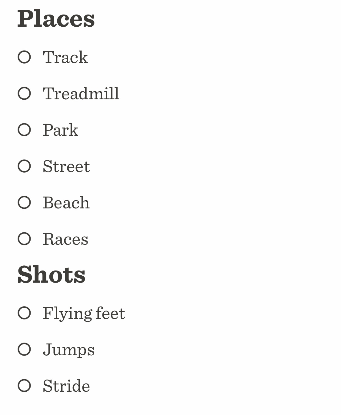Toggle the circle beside Street
This screenshot has width=341, height=415.
(x=24, y=166)
